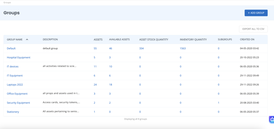
Task: Open the Security Equipment group
Action: (x=18, y=103)
